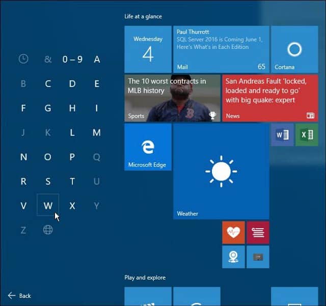This screenshot has width=326, height=306.
Task: Open the small dark rectangle icon tile
Action: 258,257
